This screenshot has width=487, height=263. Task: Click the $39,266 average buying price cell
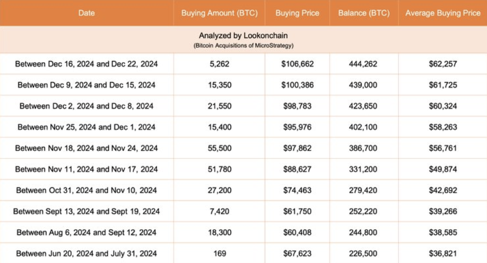[443, 212]
